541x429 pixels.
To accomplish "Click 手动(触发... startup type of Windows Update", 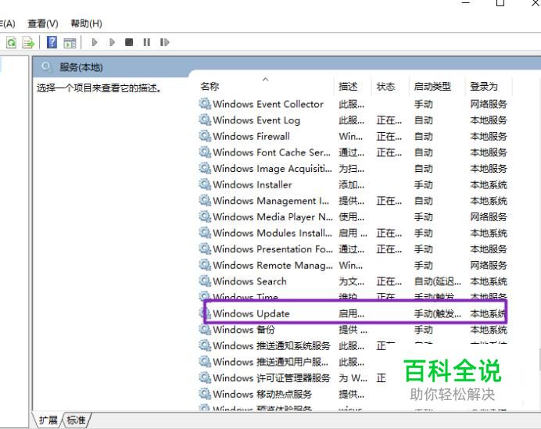I will pos(438,314).
